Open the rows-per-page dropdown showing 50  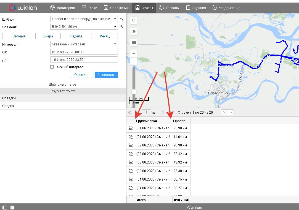tap(228, 112)
